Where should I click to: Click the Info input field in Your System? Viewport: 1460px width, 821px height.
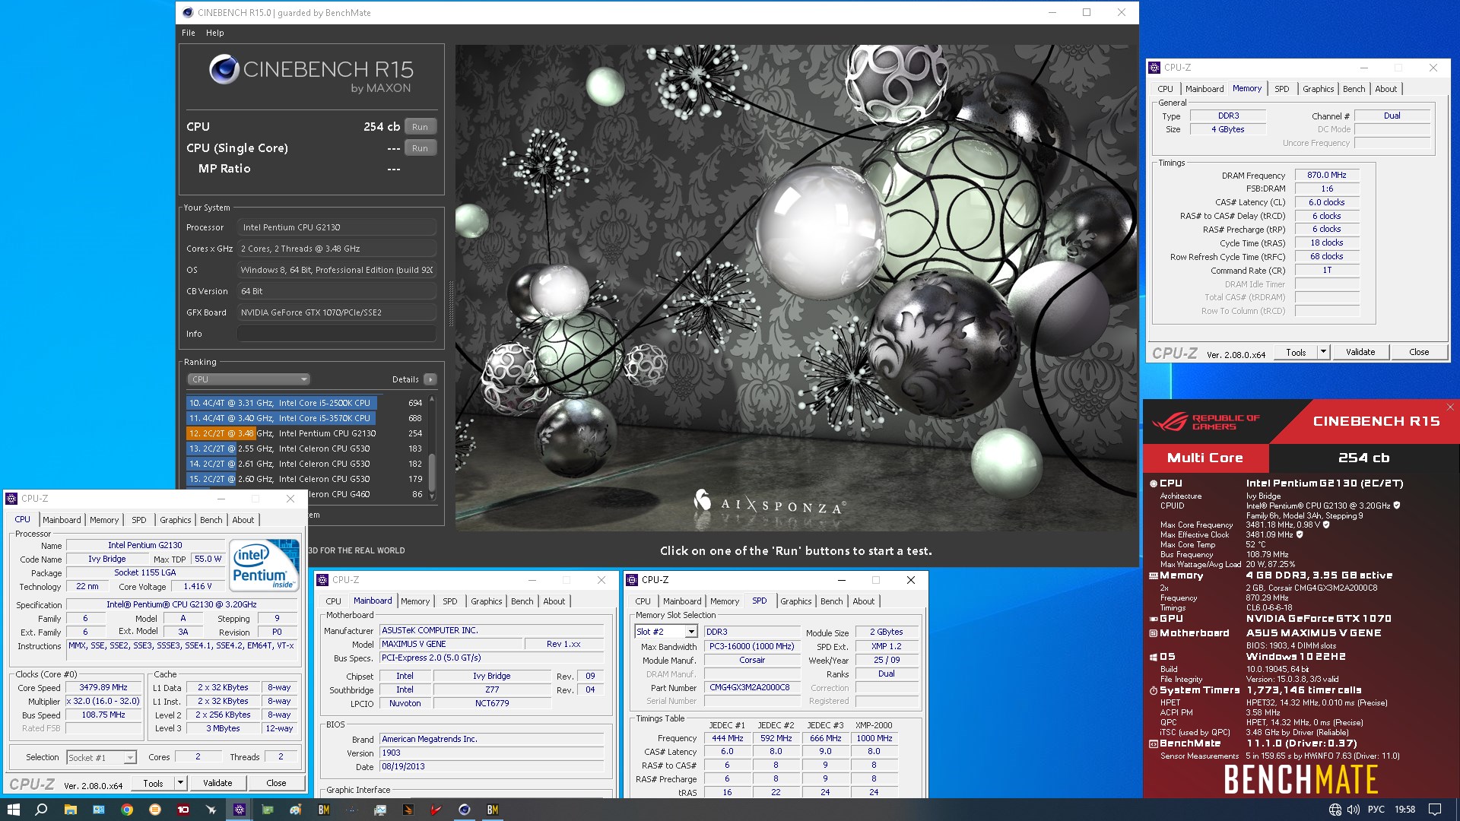[x=338, y=334]
